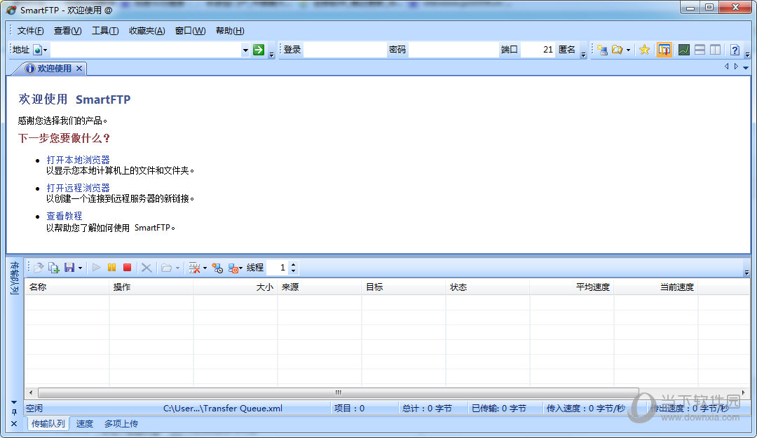
Task: Open the 工具(T) menu
Action: tap(105, 31)
